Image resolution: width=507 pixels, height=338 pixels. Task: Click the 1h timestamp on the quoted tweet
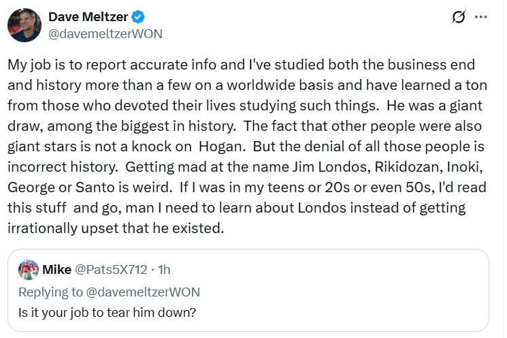click(x=163, y=270)
